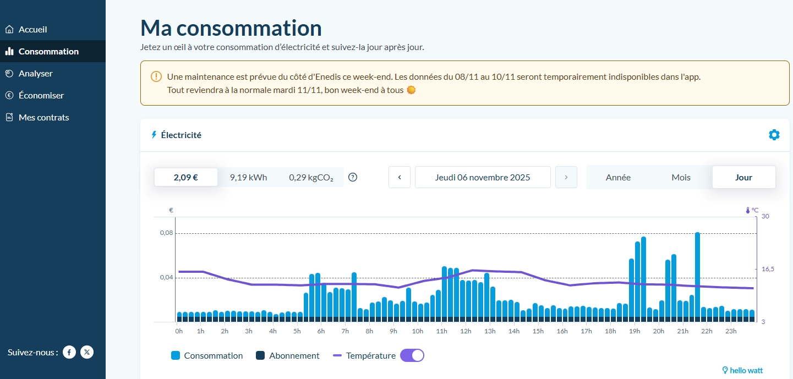Switch to the Année view tab
793x379 pixels.
point(618,177)
